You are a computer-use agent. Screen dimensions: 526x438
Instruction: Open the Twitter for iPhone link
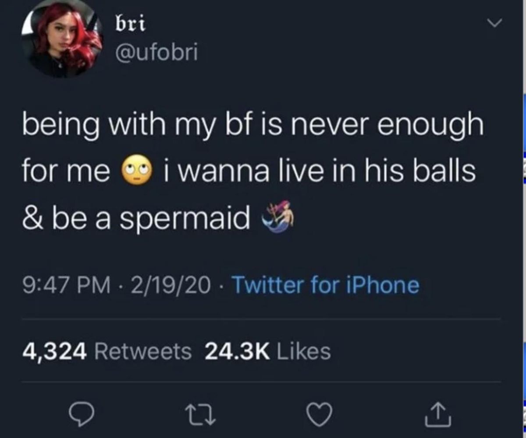(325, 285)
